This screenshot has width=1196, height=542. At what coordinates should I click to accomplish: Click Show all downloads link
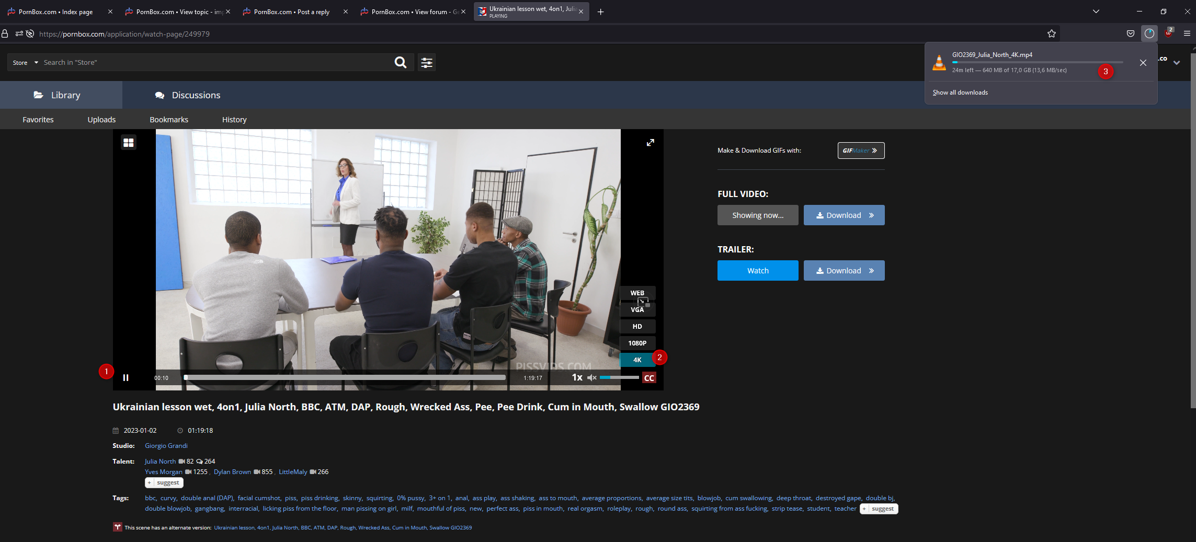(960, 93)
